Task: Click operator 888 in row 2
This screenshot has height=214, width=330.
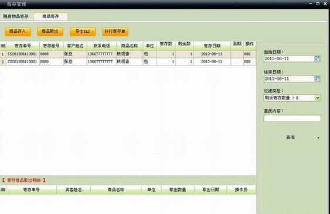Action: 247,62
